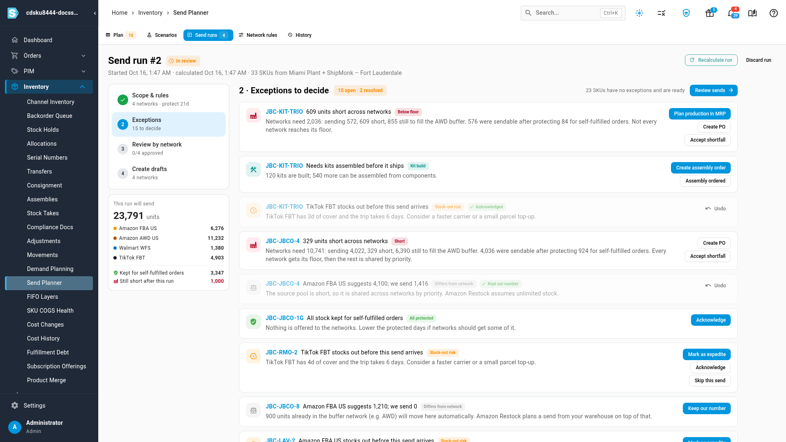Click the clock icon on JBC-RMO-2 card
Image resolution: width=786 pixels, height=442 pixels.
click(253, 356)
